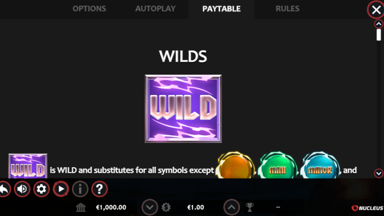The image size is (384, 216).
Task: Click the dollar coin bet icon
Action: click(x=166, y=207)
